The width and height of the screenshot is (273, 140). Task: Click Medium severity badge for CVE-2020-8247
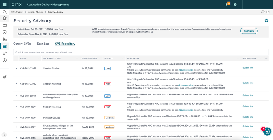109,127
